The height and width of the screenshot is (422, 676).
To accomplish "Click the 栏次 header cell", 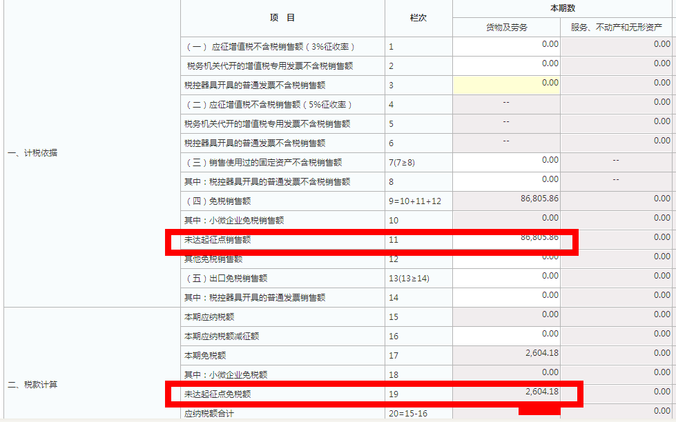I will pos(418,16).
